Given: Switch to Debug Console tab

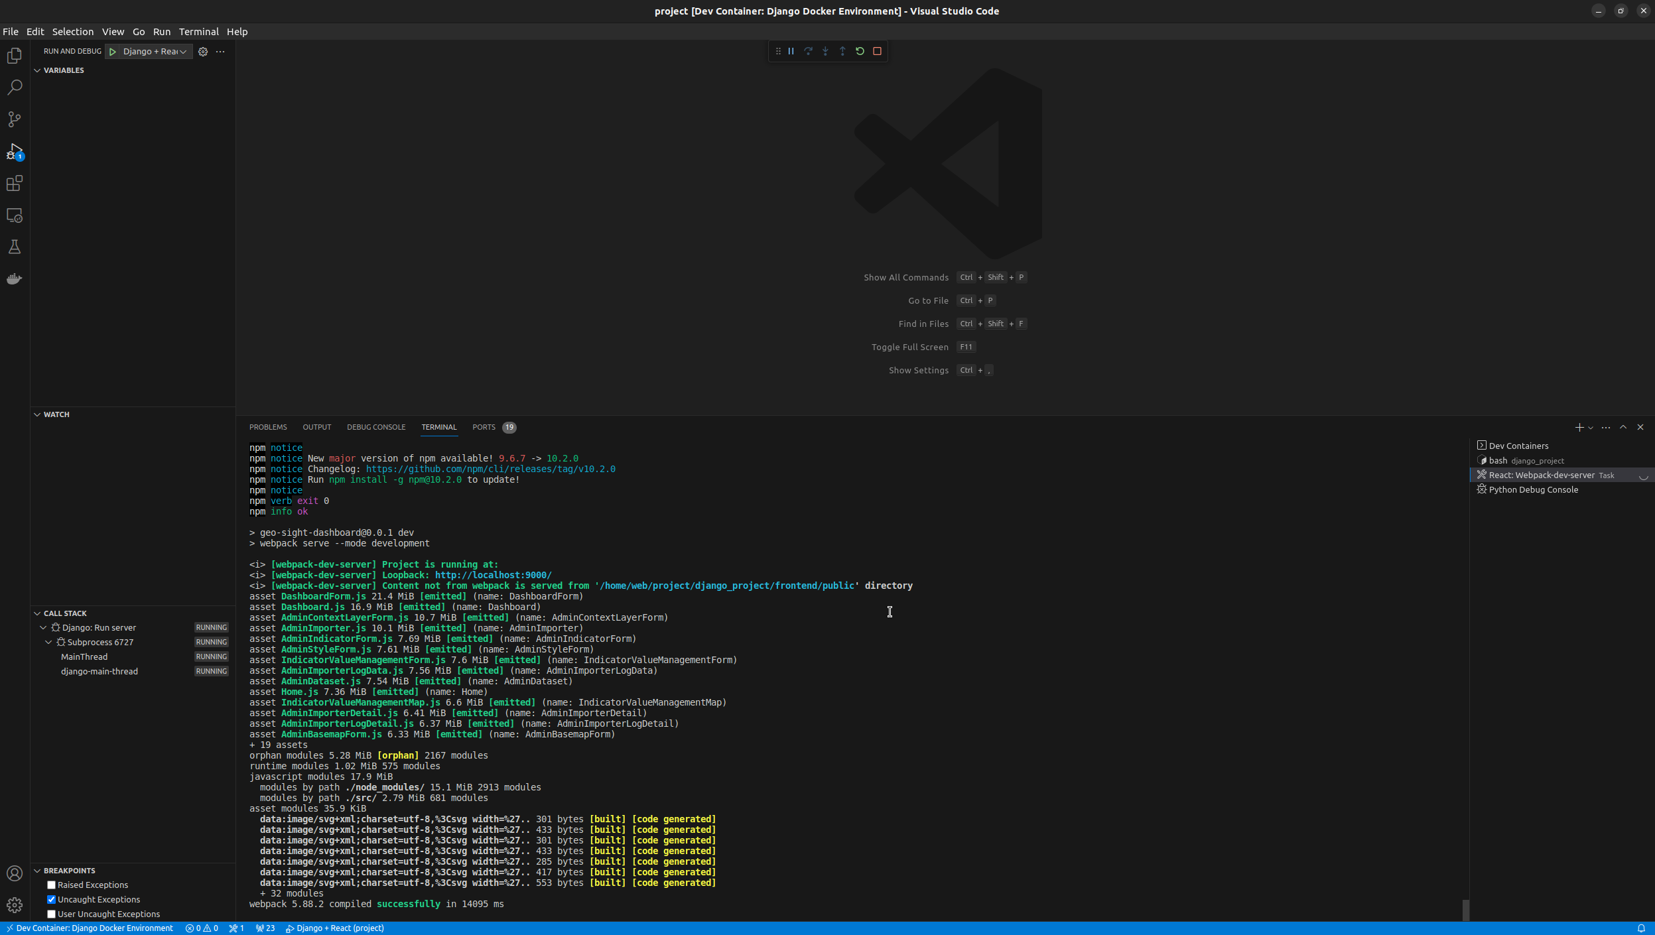Looking at the screenshot, I should [376, 428].
